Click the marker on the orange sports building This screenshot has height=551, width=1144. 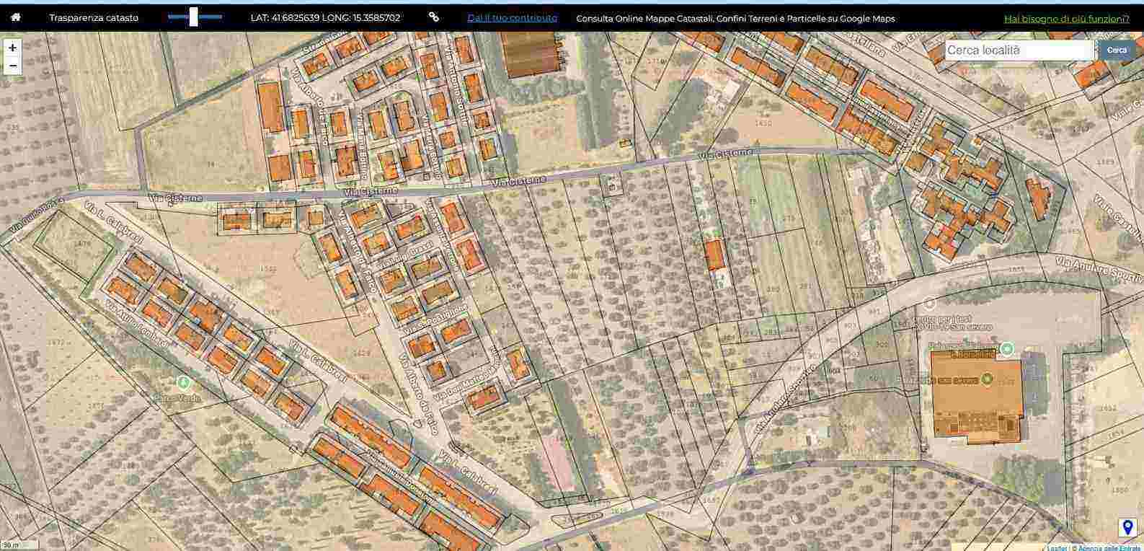987,379
